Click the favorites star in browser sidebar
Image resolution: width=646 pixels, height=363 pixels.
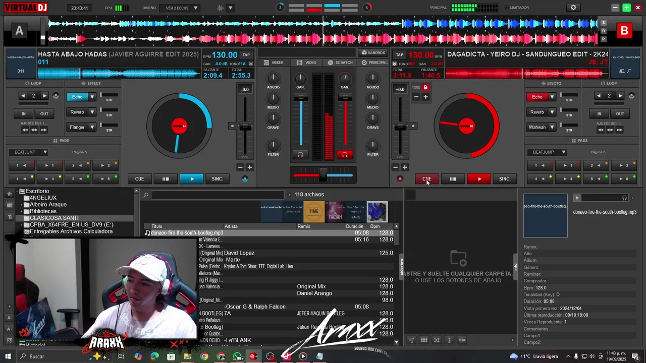[10, 194]
